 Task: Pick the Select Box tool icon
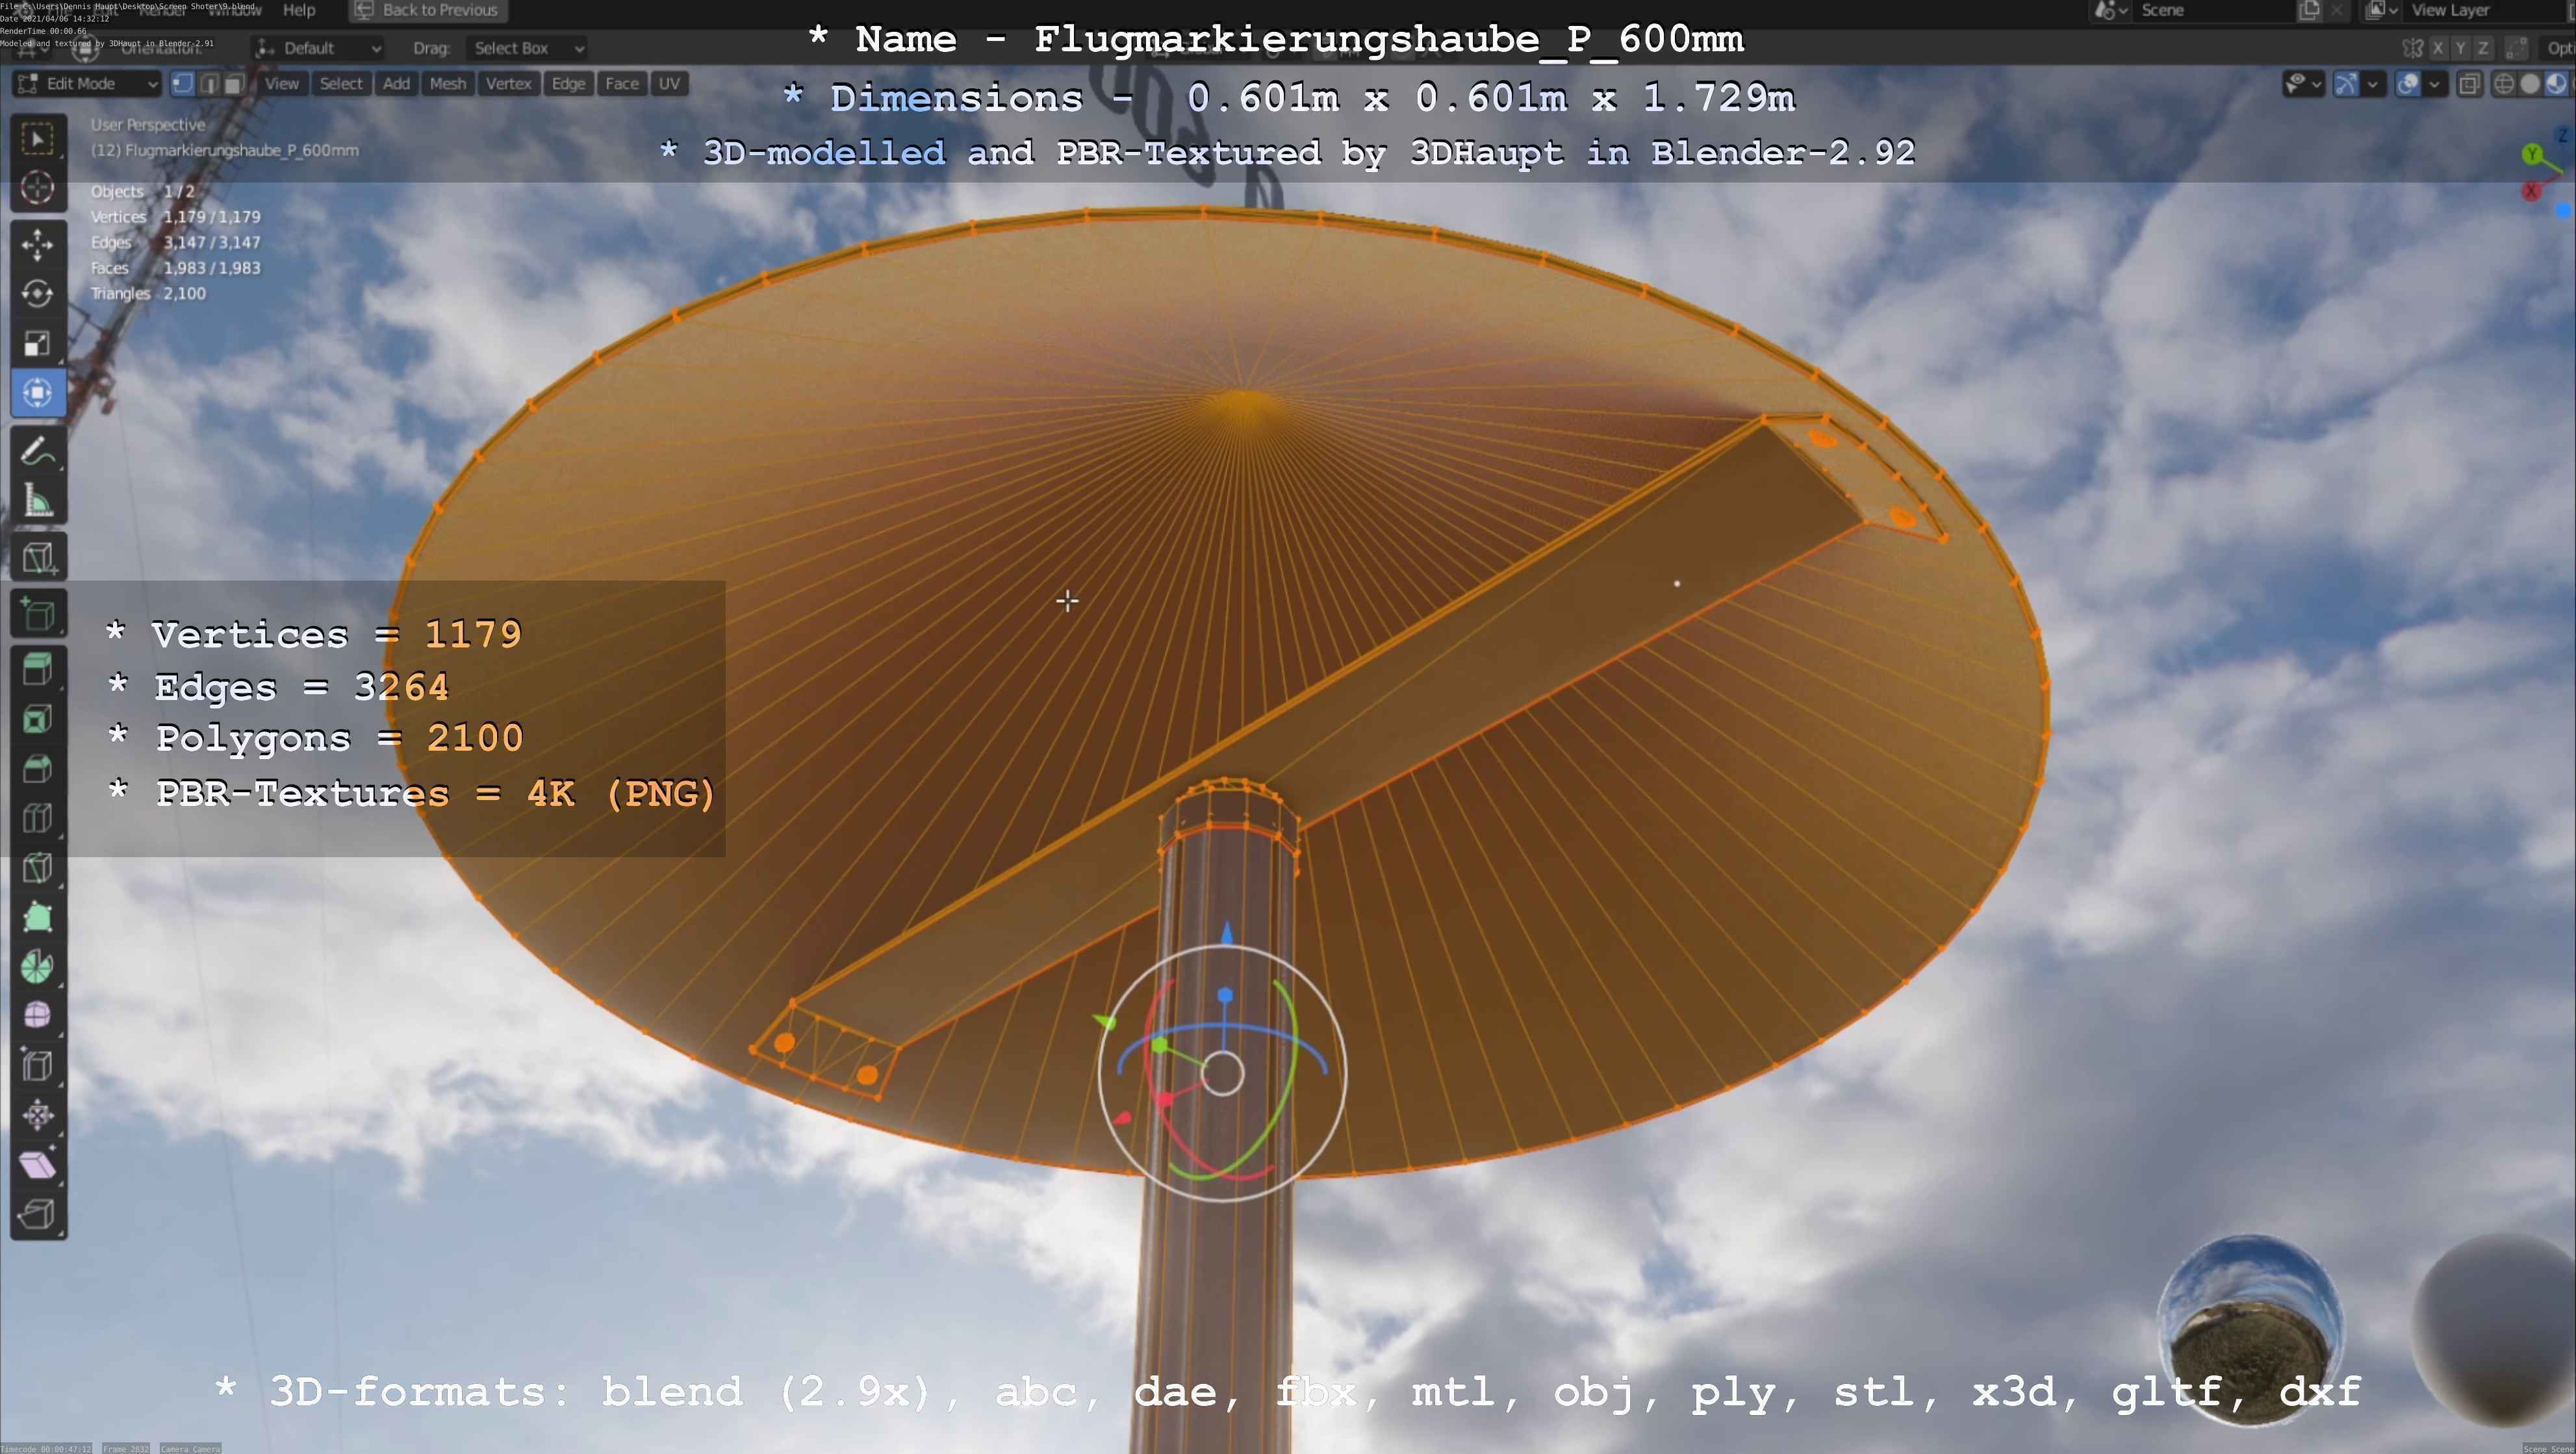[37, 138]
